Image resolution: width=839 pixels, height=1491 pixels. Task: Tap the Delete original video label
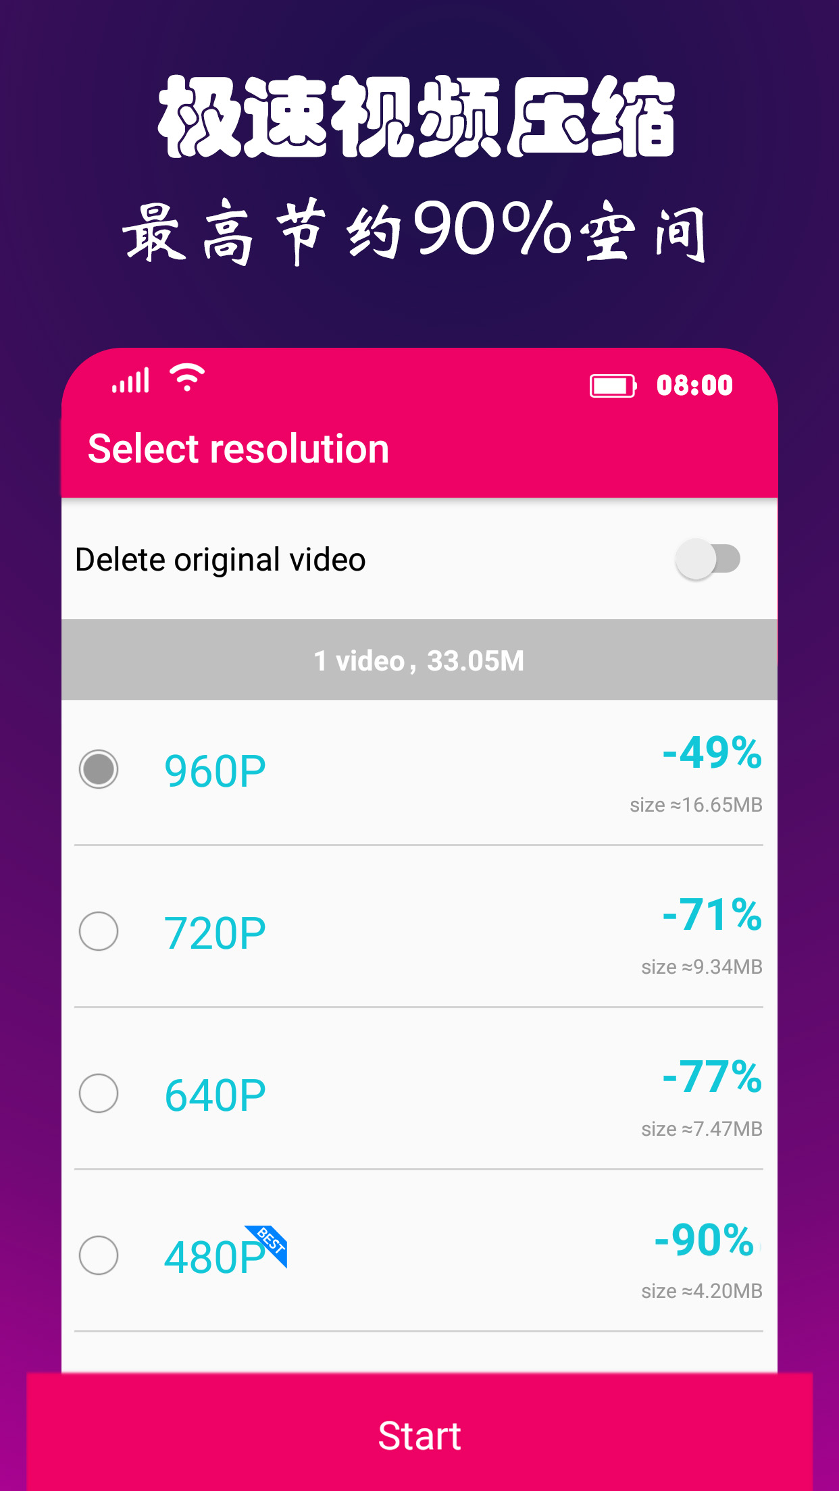(220, 560)
